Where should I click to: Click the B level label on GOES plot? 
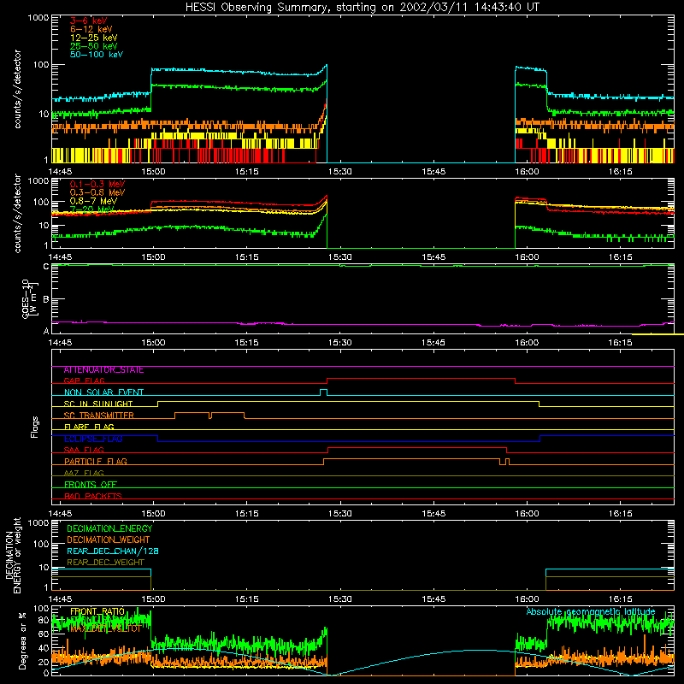[x=46, y=299]
